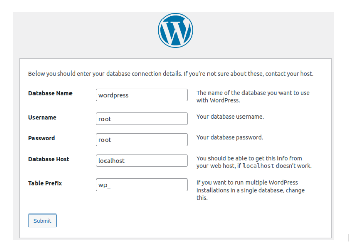Click the Database Name input field
The width and height of the screenshot is (349, 250).
pos(142,95)
